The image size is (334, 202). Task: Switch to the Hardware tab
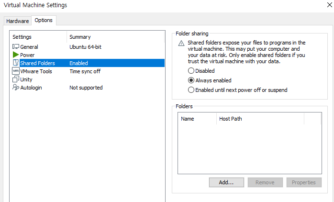[x=18, y=21]
